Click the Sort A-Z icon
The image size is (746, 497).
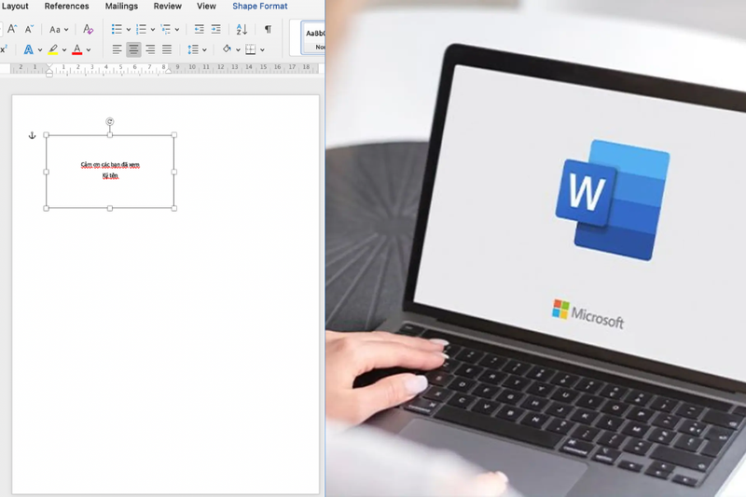coord(242,29)
